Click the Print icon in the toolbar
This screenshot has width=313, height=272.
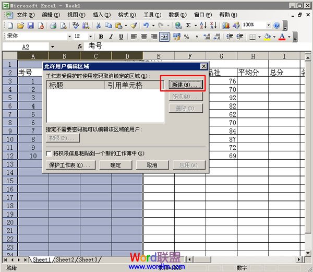click(53, 26)
